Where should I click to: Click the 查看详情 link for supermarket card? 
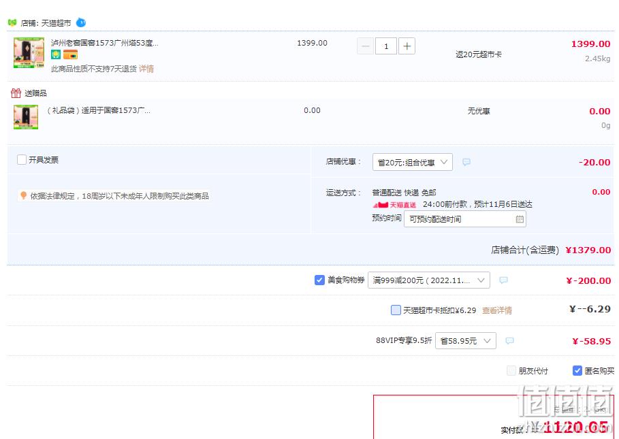click(497, 310)
